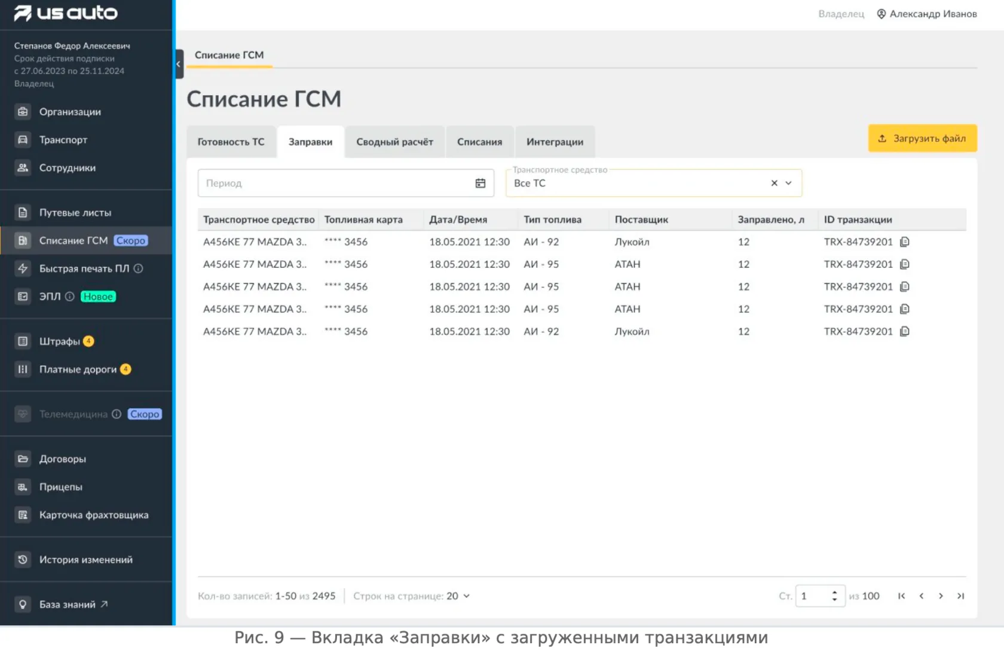Viewport: 1004px width, 660px height.
Task: Open Сотрудники section icon
Action: pyautogui.click(x=23, y=168)
